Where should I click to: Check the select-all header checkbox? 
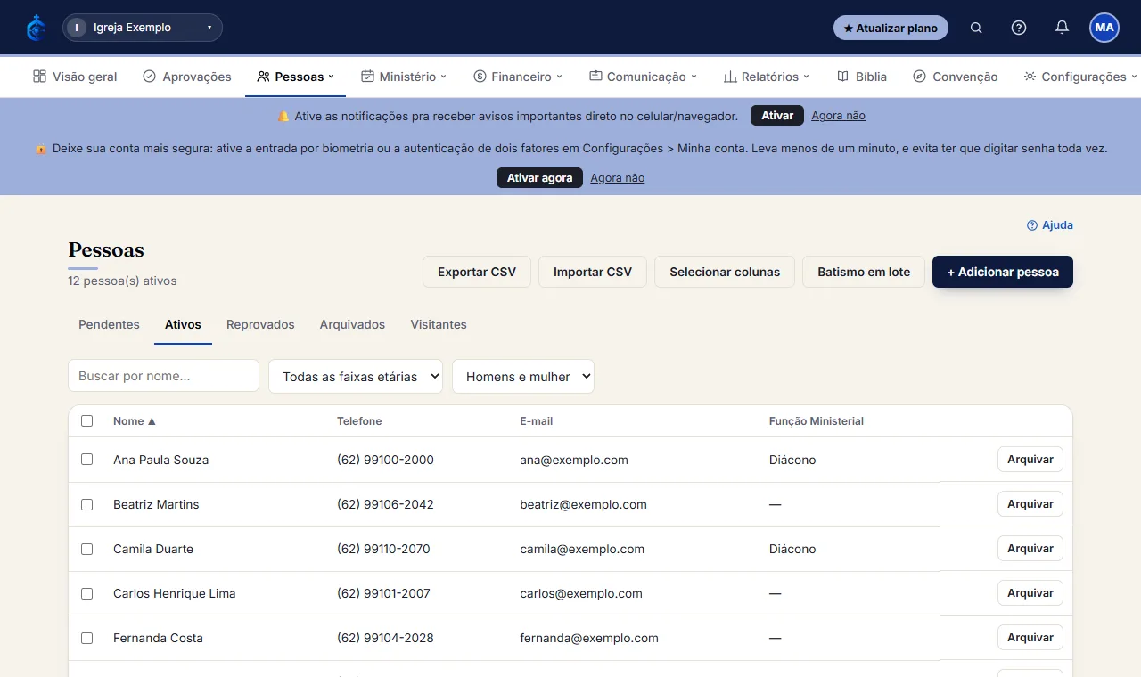pyautogui.click(x=86, y=421)
